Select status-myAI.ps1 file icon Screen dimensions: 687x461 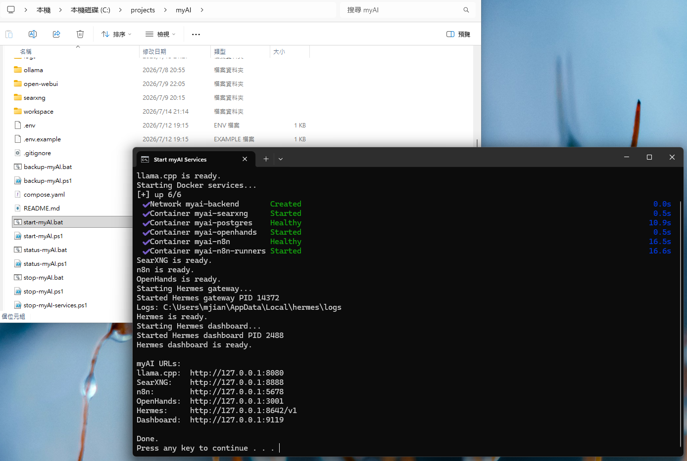tap(18, 263)
